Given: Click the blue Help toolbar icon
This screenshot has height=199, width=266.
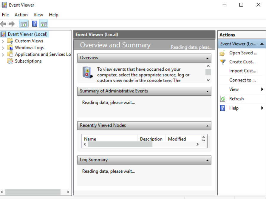Looking at the screenshot, I should [35, 24].
